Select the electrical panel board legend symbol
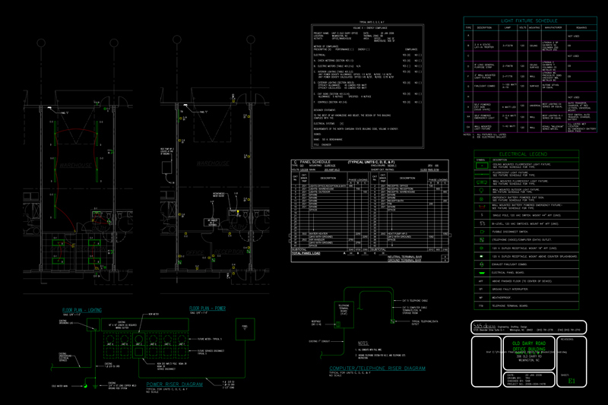 coord(481,273)
